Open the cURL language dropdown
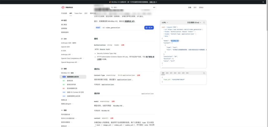This screenshot has height=127, width=268. click(165, 23)
